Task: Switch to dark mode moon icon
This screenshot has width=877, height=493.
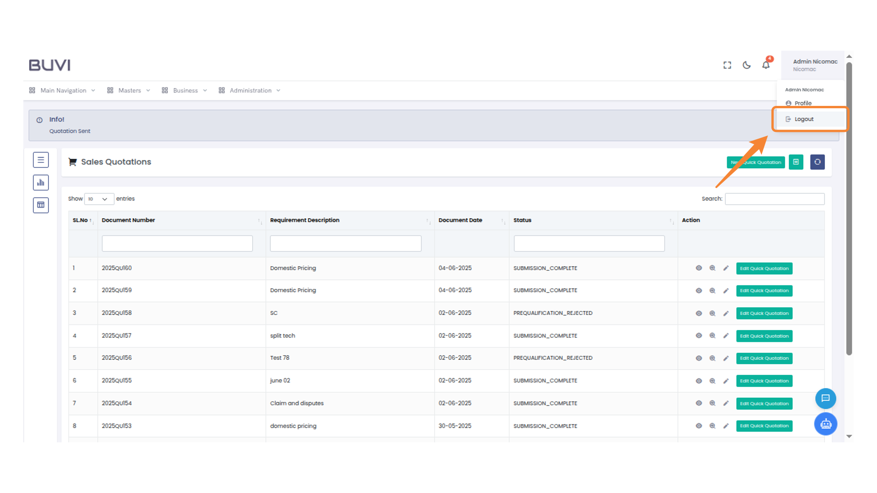Action: click(746, 65)
